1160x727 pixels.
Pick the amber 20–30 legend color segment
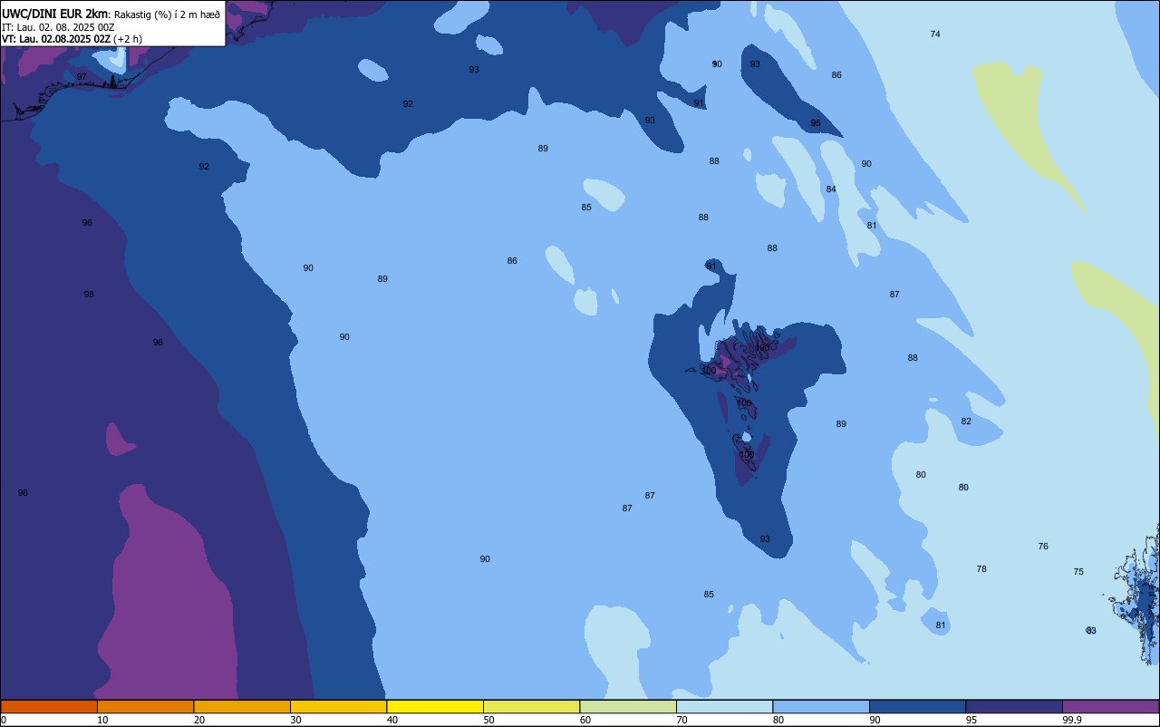[x=242, y=706]
